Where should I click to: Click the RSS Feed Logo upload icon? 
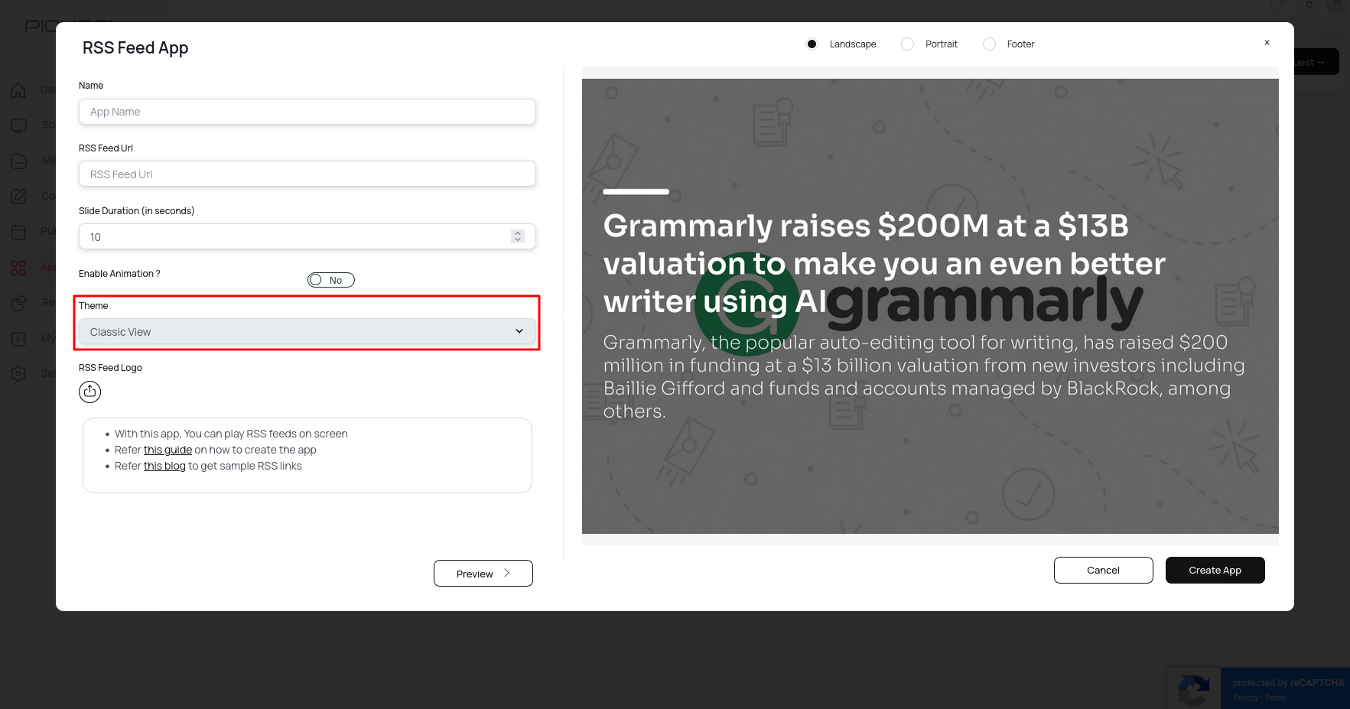89,392
